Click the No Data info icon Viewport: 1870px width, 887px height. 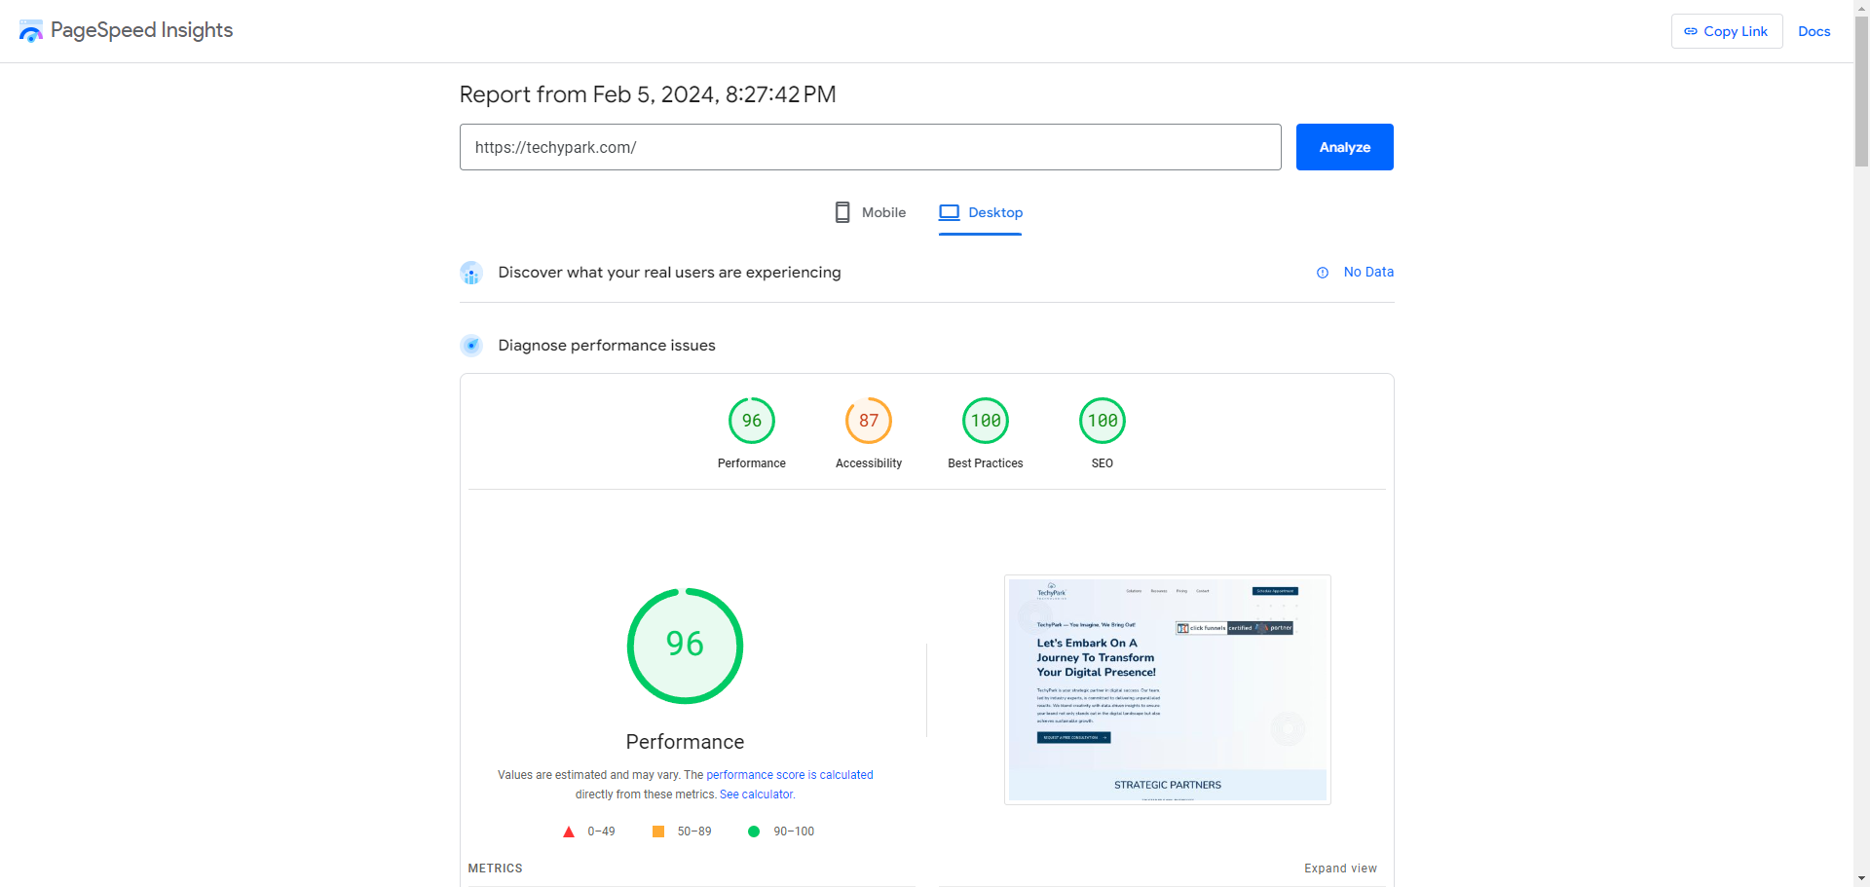1322,273
